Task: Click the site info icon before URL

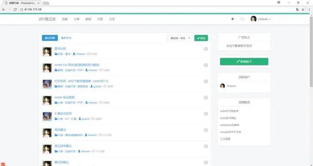Action: [x=22, y=10]
